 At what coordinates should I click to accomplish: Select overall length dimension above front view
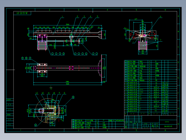[x=68, y=24]
